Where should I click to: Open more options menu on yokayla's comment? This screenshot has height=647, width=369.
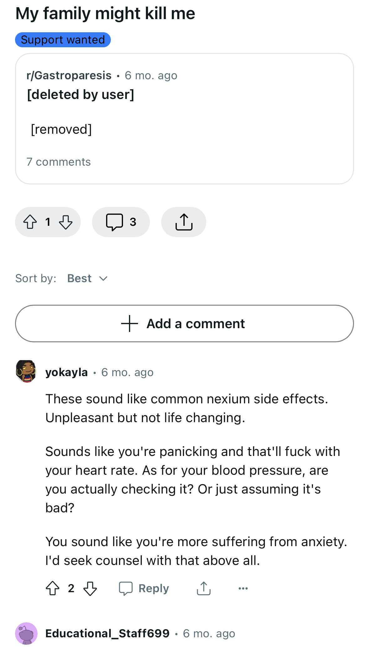[x=243, y=588]
